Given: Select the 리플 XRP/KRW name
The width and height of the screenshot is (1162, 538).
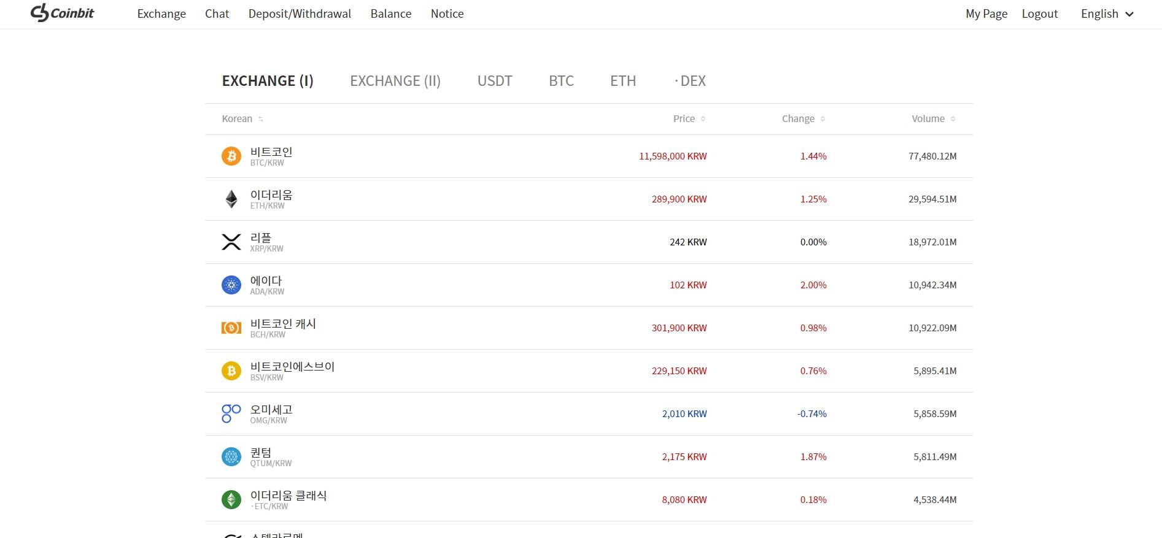Looking at the screenshot, I should tap(266, 242).
